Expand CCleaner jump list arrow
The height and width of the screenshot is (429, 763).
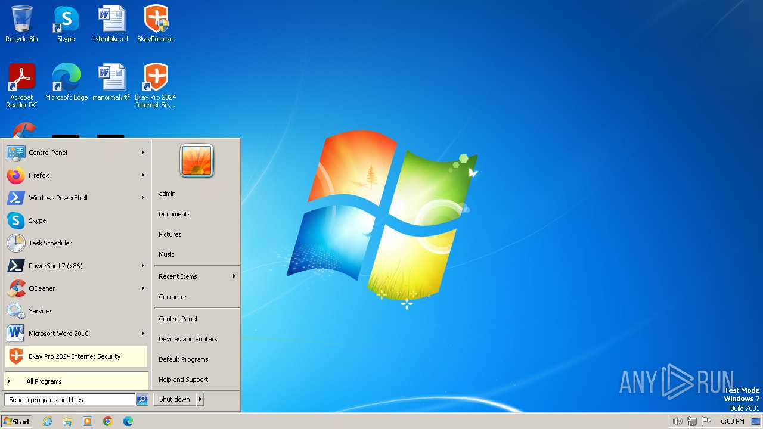pos(143,288)
